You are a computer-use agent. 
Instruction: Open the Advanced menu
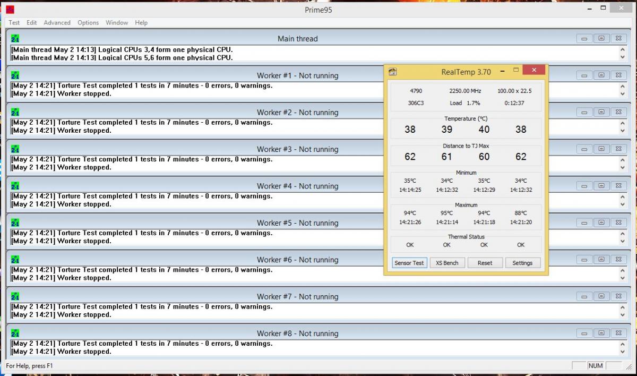point(57,23)
